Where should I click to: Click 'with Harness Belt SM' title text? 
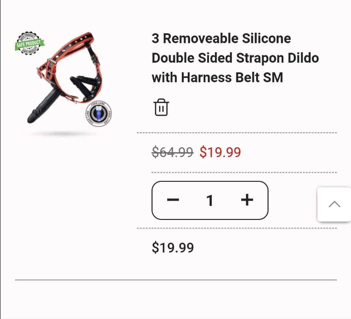coord(217,77)
